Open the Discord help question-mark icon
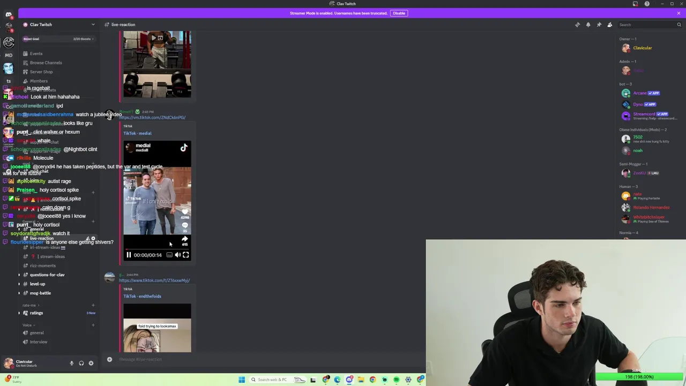The image size is (686, 386). point(647,4)
